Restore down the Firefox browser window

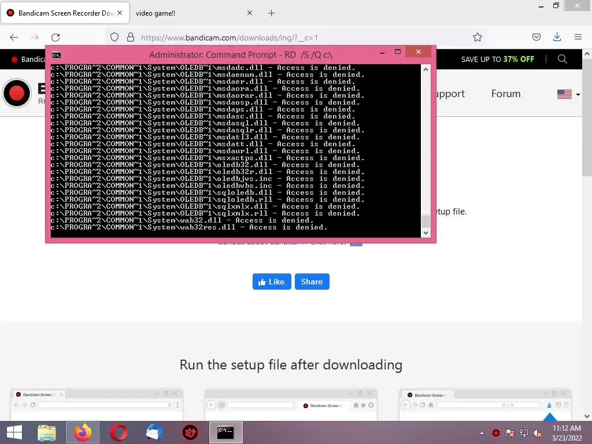pyautogui.click(x=556, y=6)
